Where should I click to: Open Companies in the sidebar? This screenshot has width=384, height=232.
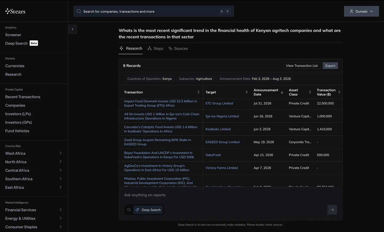(x=15, y=106)
